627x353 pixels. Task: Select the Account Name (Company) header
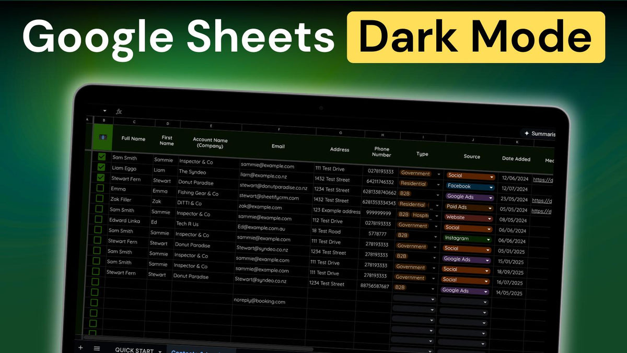pos(210,143)
